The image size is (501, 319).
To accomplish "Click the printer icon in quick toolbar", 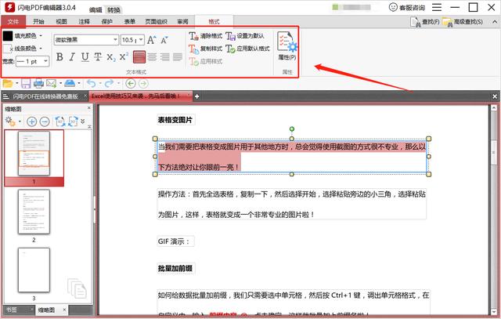I will (x=38, y=83).
